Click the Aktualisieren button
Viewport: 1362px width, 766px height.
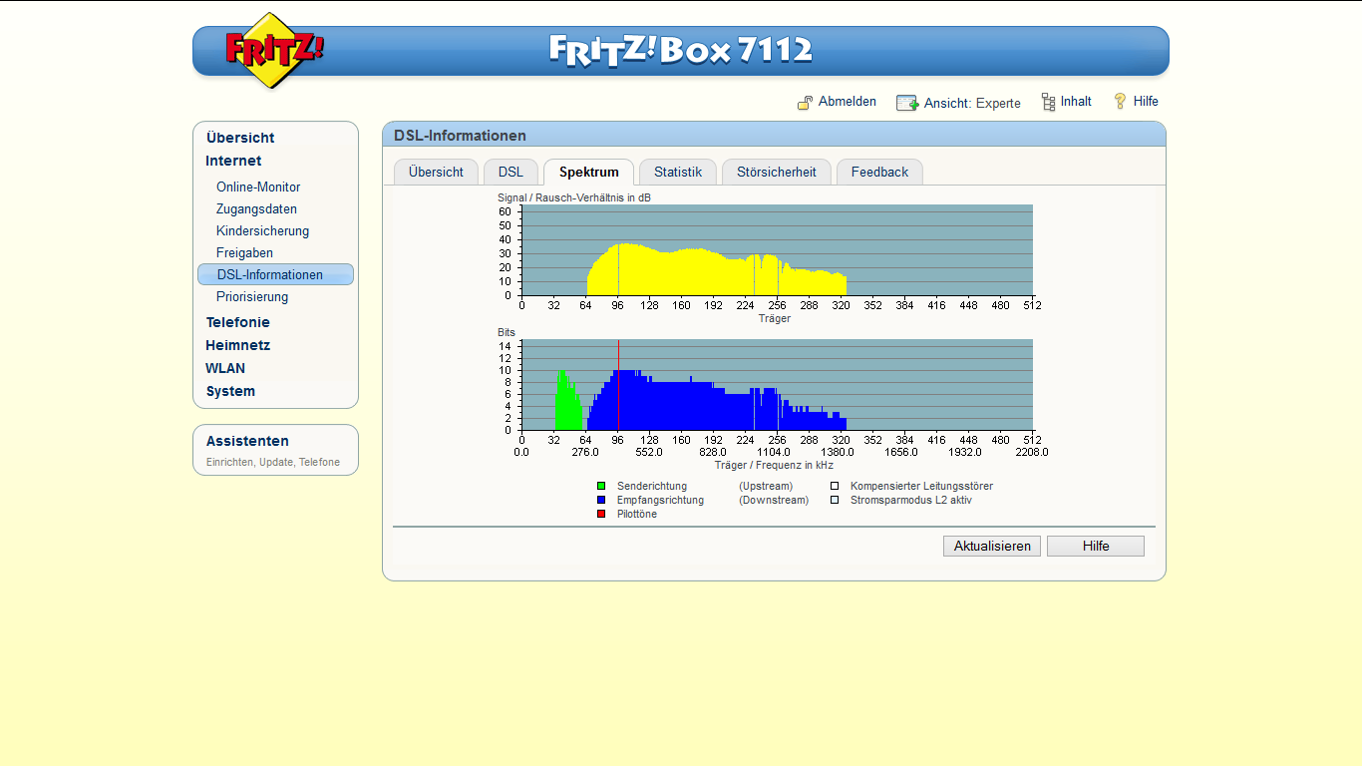coord(992,546)
